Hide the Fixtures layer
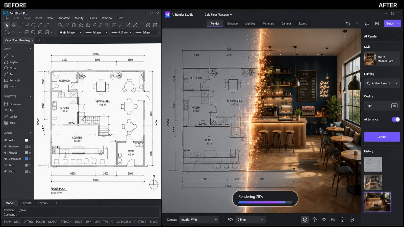 pos(6,153)
